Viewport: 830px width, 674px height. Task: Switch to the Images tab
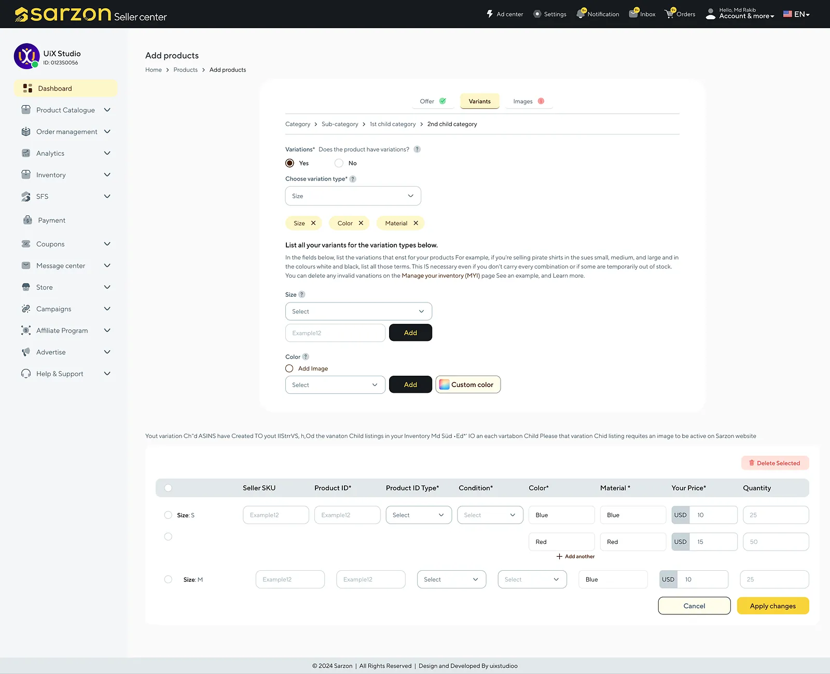[x=529, y=101]
